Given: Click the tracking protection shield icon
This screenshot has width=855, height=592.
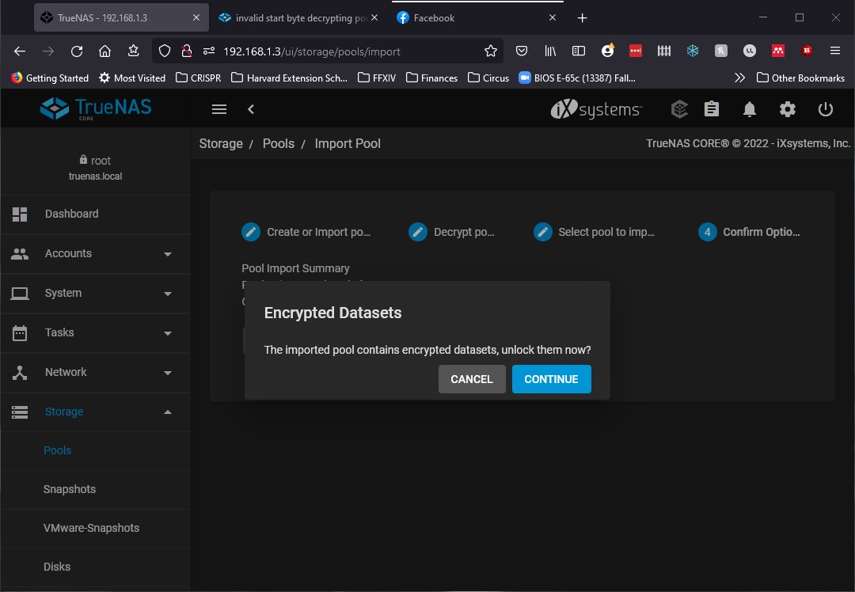Looking at the screenshot, I should point(164,51).
